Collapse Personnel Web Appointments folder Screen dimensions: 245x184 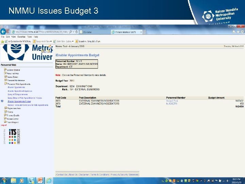coord(6,83)
